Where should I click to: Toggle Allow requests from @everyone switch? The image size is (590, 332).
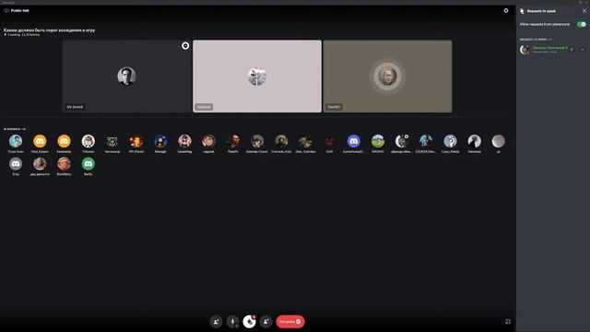point(582,24)
